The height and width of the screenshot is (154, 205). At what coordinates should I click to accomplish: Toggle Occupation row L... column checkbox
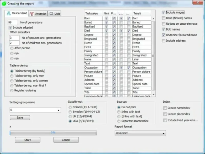[121, 68]
